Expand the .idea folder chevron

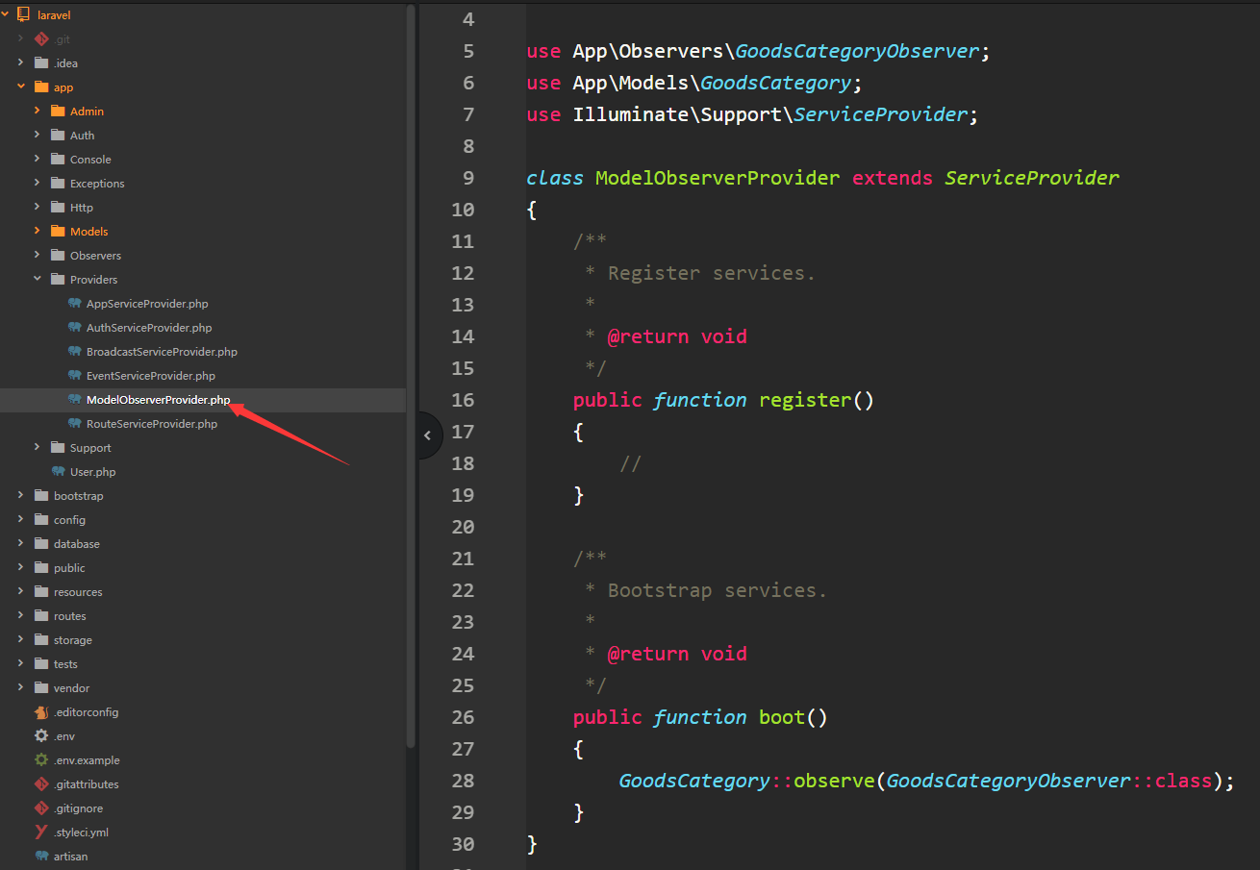point(21,63)
